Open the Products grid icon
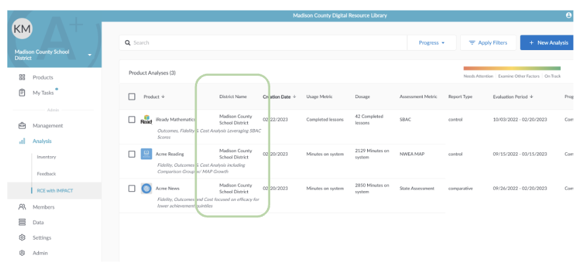This screenshot has width=584, height=278. point(22,78)
